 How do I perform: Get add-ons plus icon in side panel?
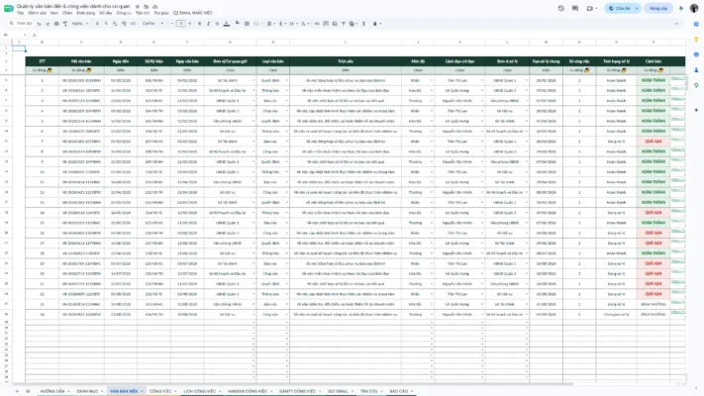pyautogui.click(x=696, y=110)
